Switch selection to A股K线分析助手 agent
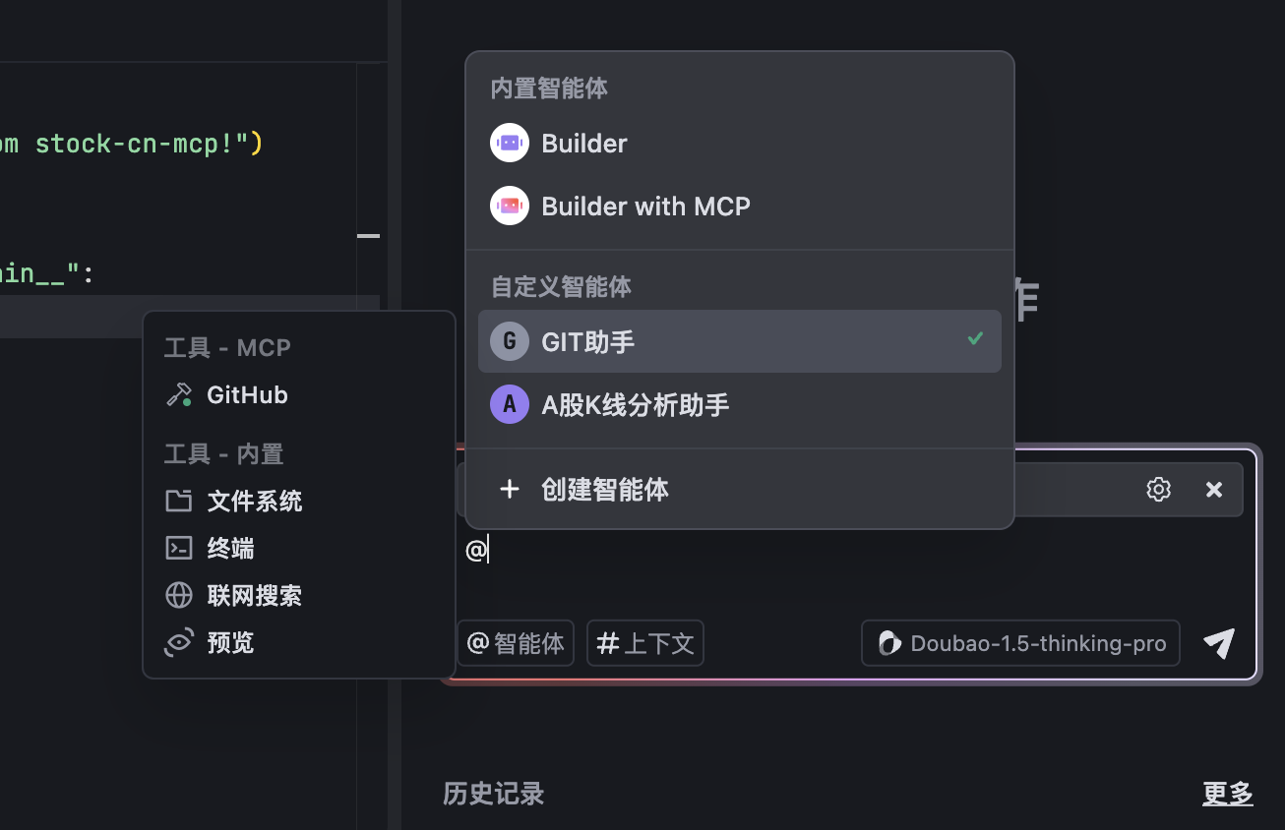Image resolution: width=1285 pixels, height=830 pixels. pyautogui.click(x=635, y=404)
